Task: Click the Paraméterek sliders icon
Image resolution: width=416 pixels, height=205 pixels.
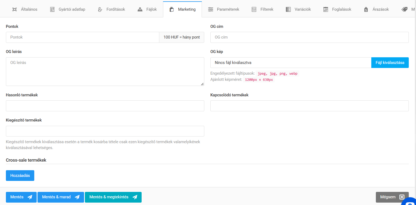Action: pos(211,9)
